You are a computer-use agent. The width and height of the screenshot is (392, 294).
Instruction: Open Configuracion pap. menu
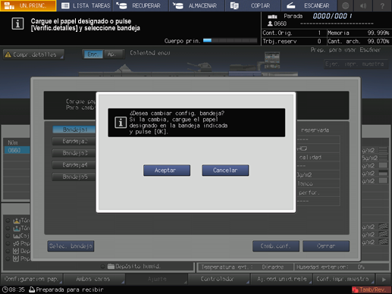[32, 279]
